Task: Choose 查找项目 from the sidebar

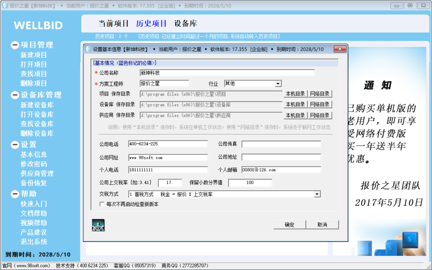Action: pyautogui.click(x=34, y=74)
